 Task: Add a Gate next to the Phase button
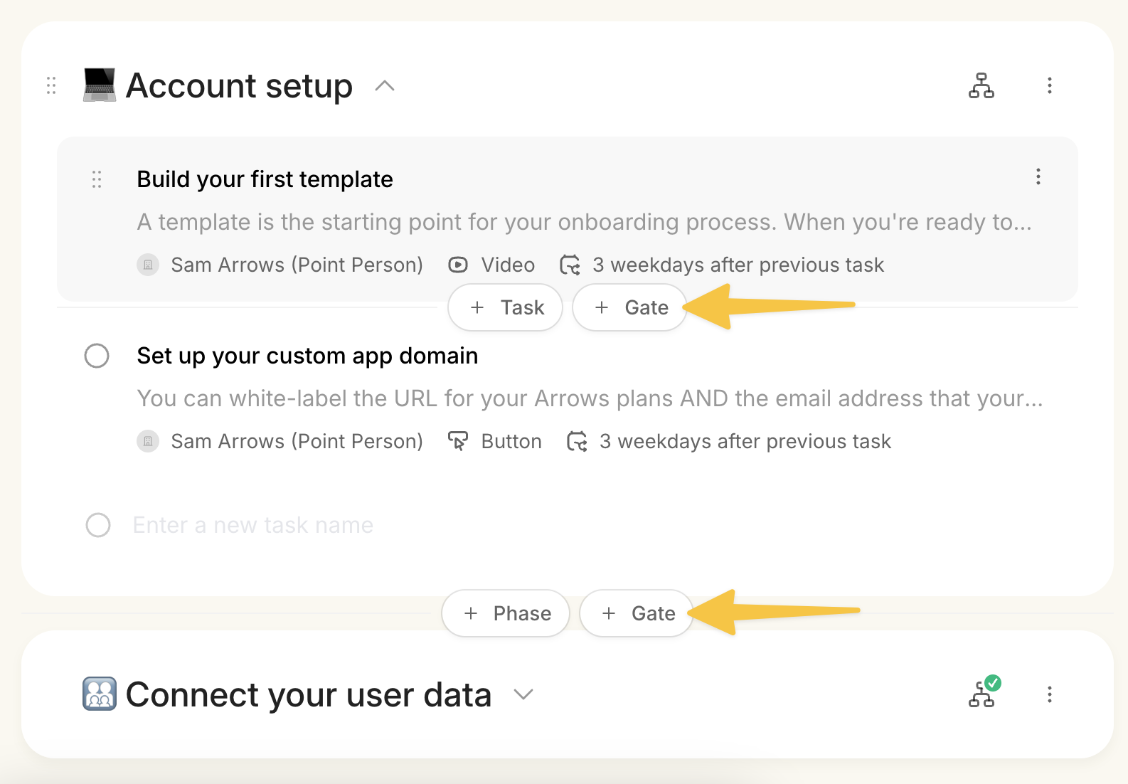click(636, 613)
